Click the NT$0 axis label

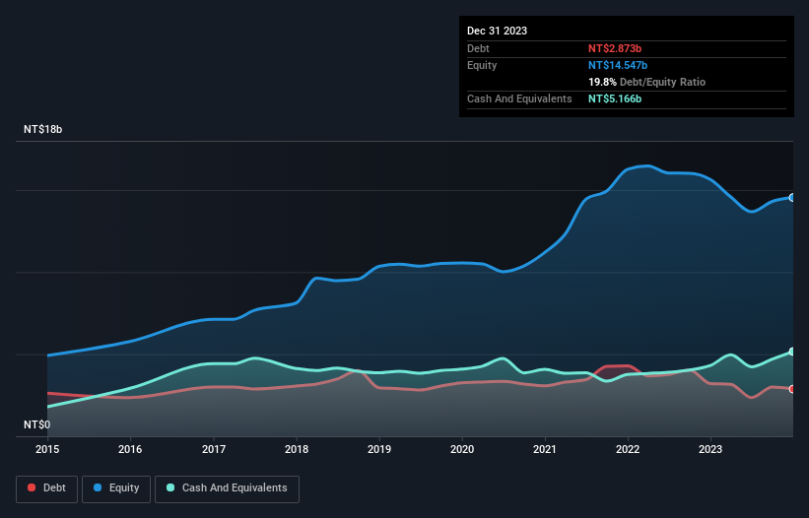(x=37, y=424)
